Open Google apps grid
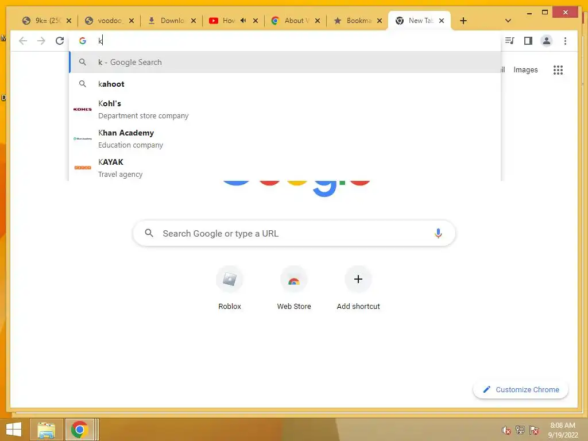 (558, 69)
